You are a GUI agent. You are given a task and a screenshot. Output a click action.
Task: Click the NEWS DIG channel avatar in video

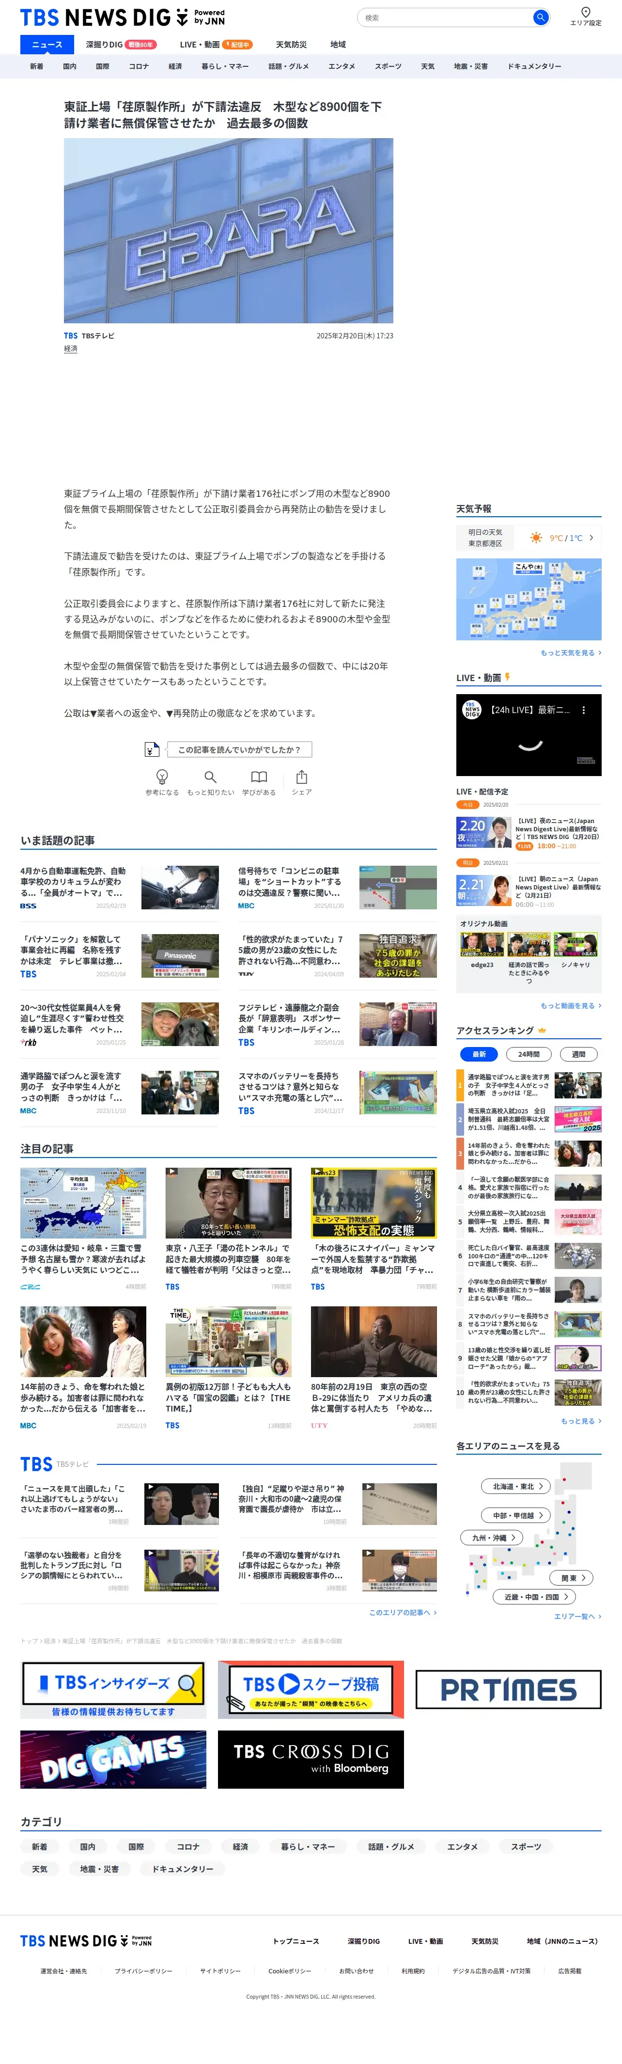pyautogui.click(x=472, y=710)
